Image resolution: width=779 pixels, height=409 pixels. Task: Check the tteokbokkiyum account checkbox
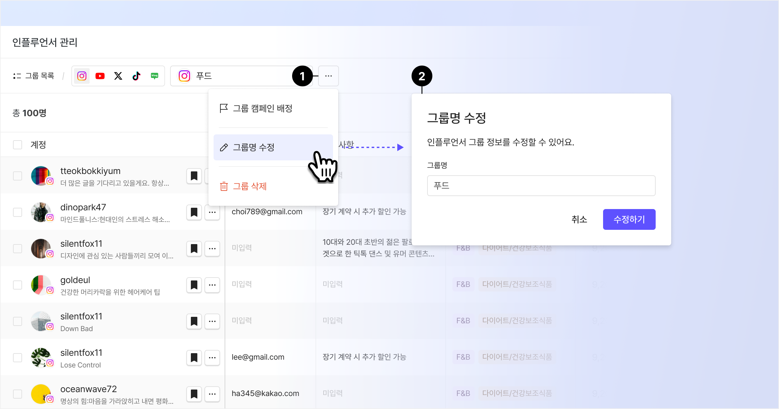pos(18,176)
